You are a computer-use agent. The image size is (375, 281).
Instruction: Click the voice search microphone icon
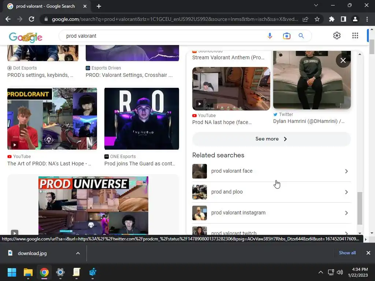coord(270,36)
